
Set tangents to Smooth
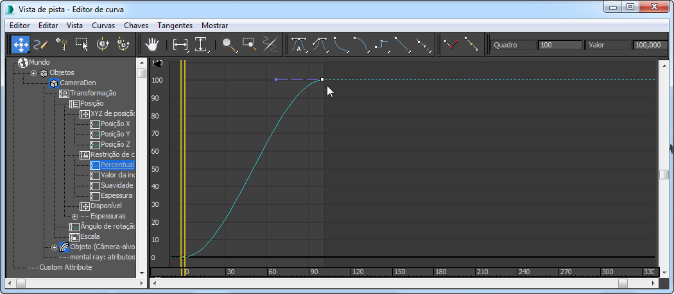pyautogui.click(x=423, y=44)
